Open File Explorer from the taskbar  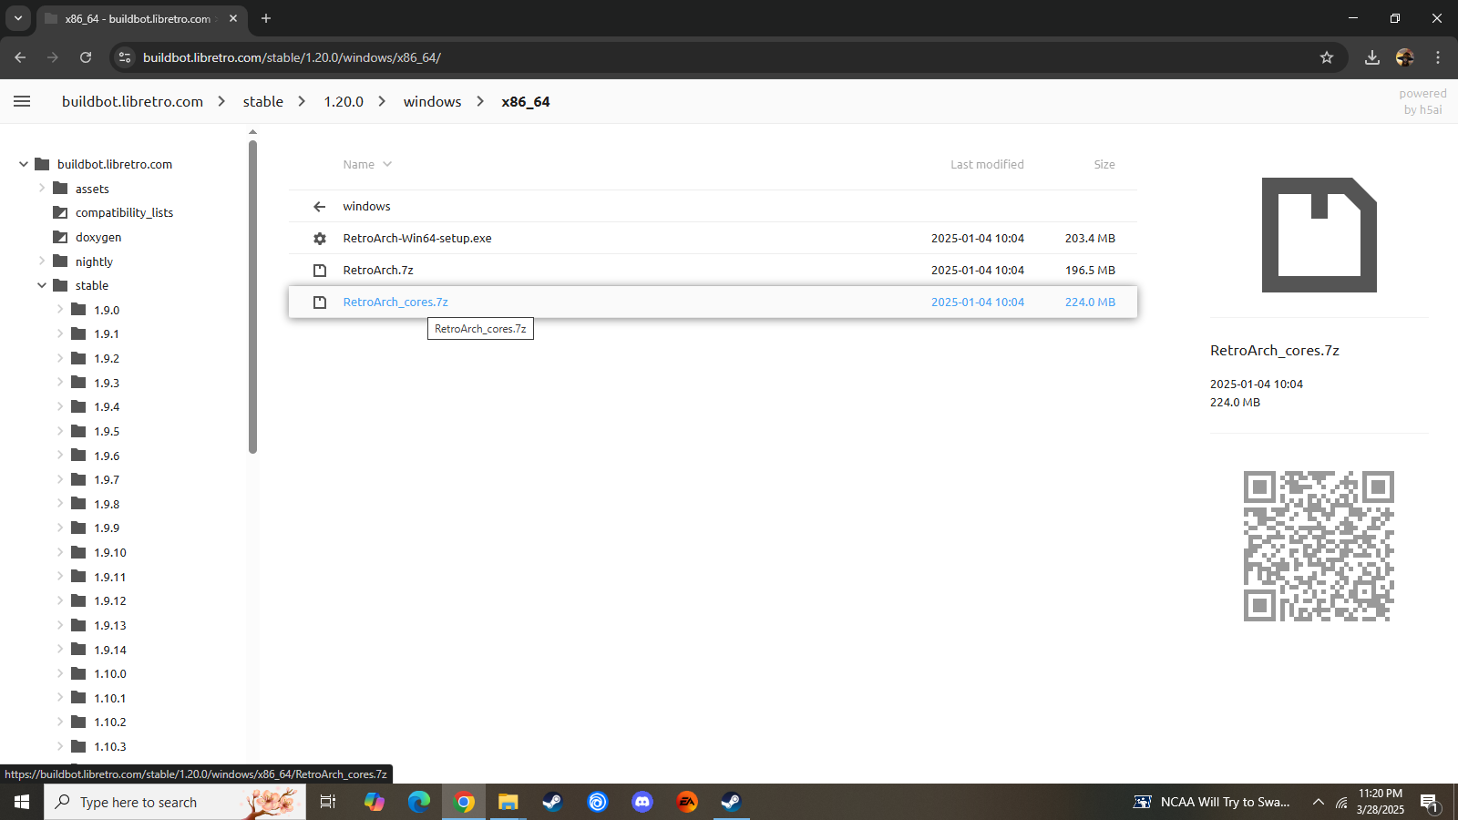tap(508, 802)
